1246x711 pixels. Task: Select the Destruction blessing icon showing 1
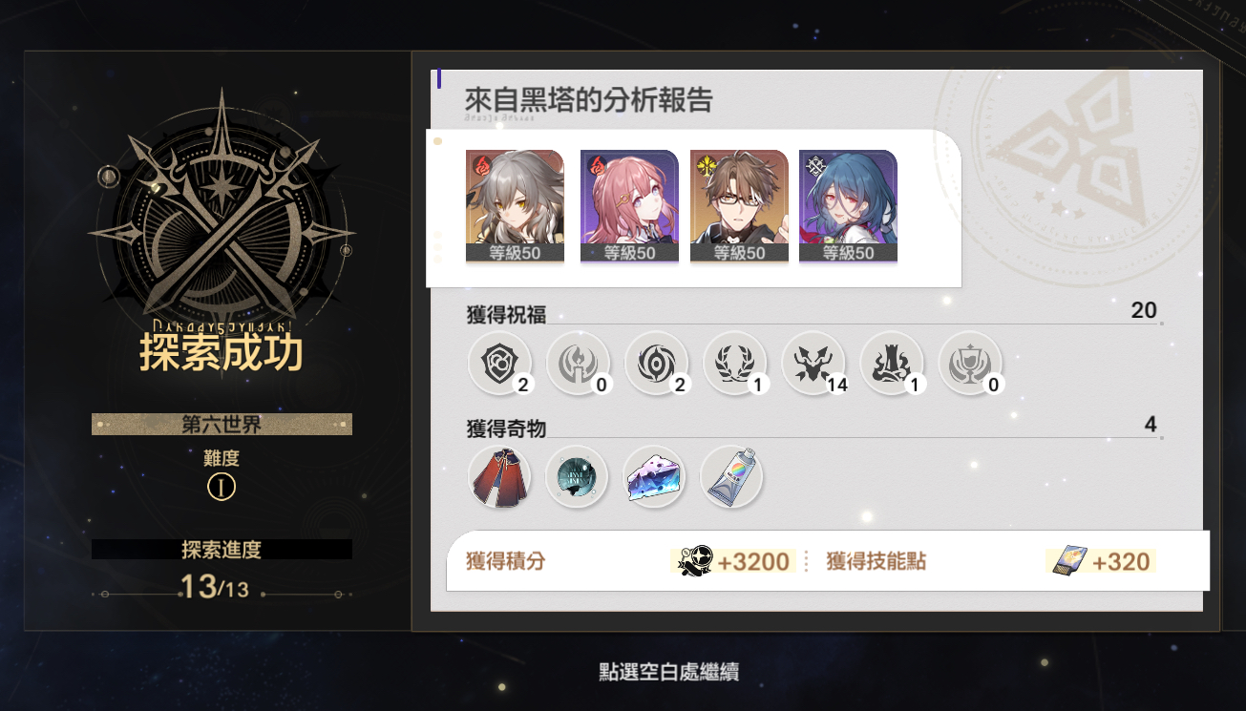[x=892, y=364]
